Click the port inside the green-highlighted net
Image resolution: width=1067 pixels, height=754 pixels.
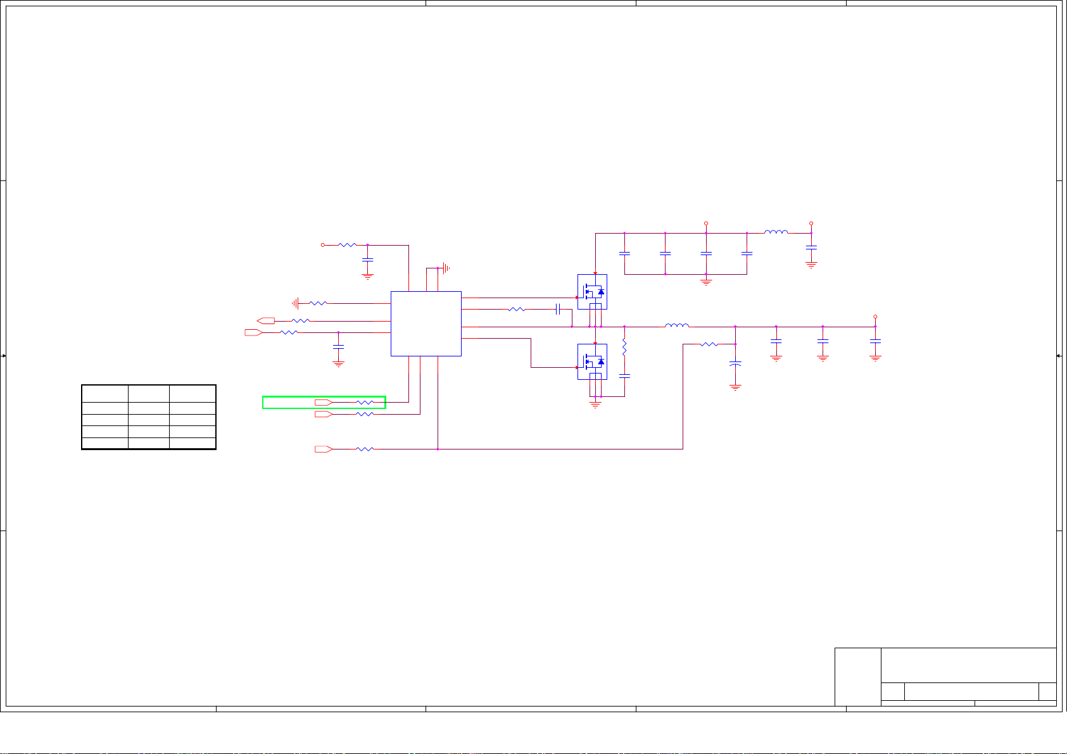pos(324,402)
